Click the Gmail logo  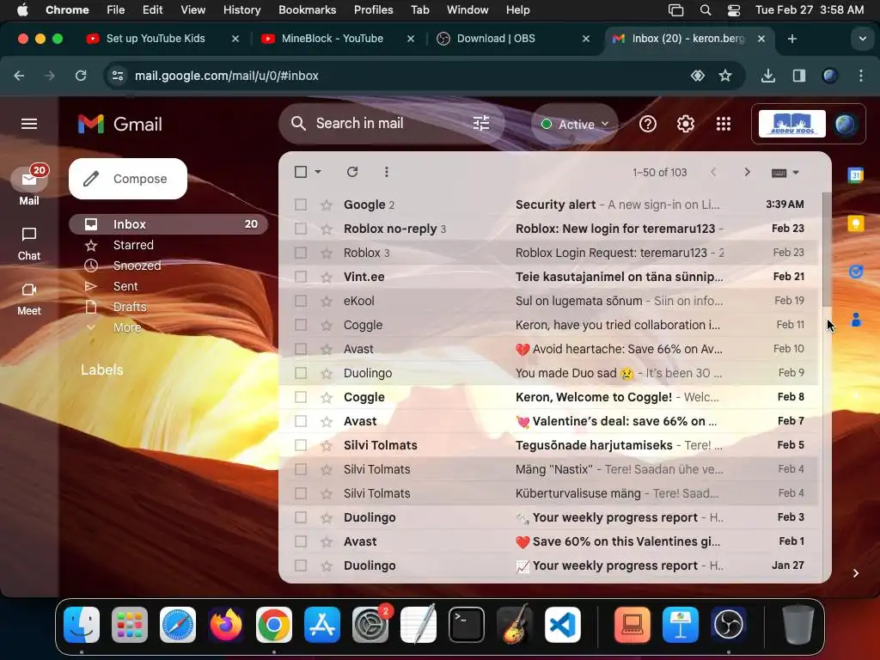[x=120, y=124]
